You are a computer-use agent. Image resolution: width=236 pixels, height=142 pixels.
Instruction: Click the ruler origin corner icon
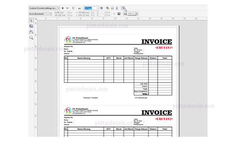pyautogui.click(x=36, y=19)
